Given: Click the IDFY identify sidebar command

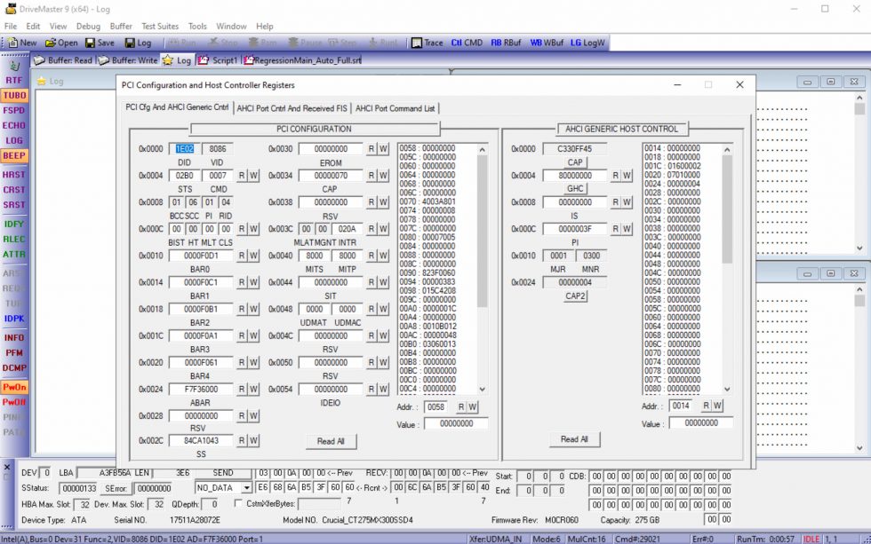Looking at the screenshot, I should (x=14, y=224).
